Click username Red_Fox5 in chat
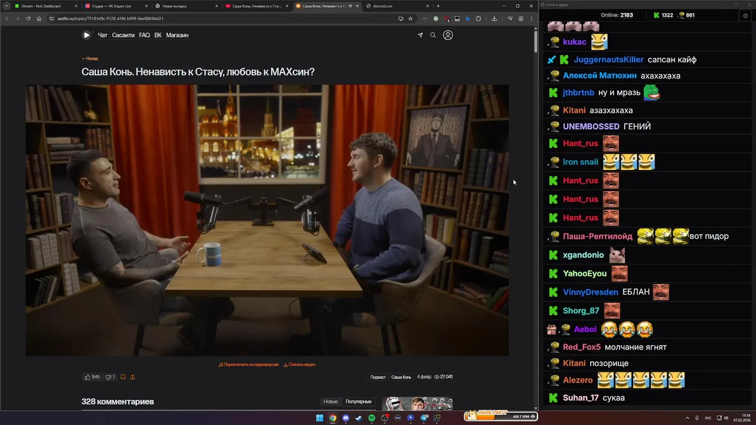 click(582, 347)
